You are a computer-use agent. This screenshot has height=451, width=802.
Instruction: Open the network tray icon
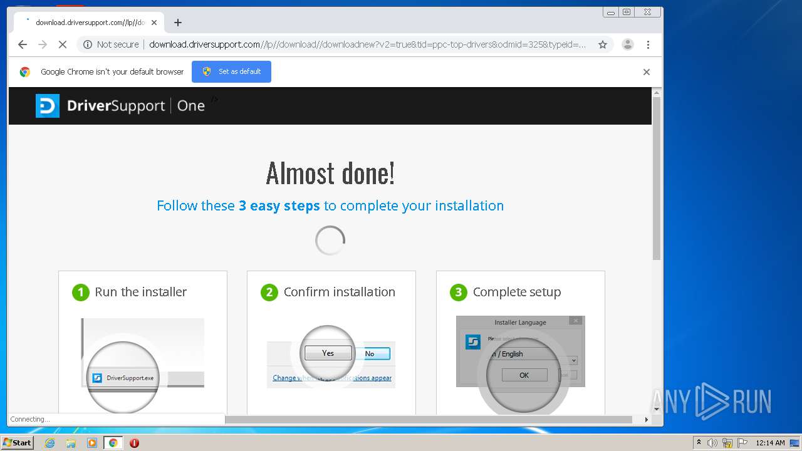pos(727,443)
